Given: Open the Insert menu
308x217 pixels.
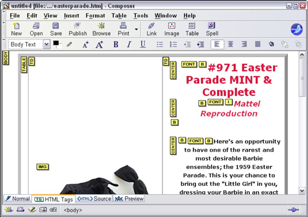Looking at the screenshot, I should [71, 16].
